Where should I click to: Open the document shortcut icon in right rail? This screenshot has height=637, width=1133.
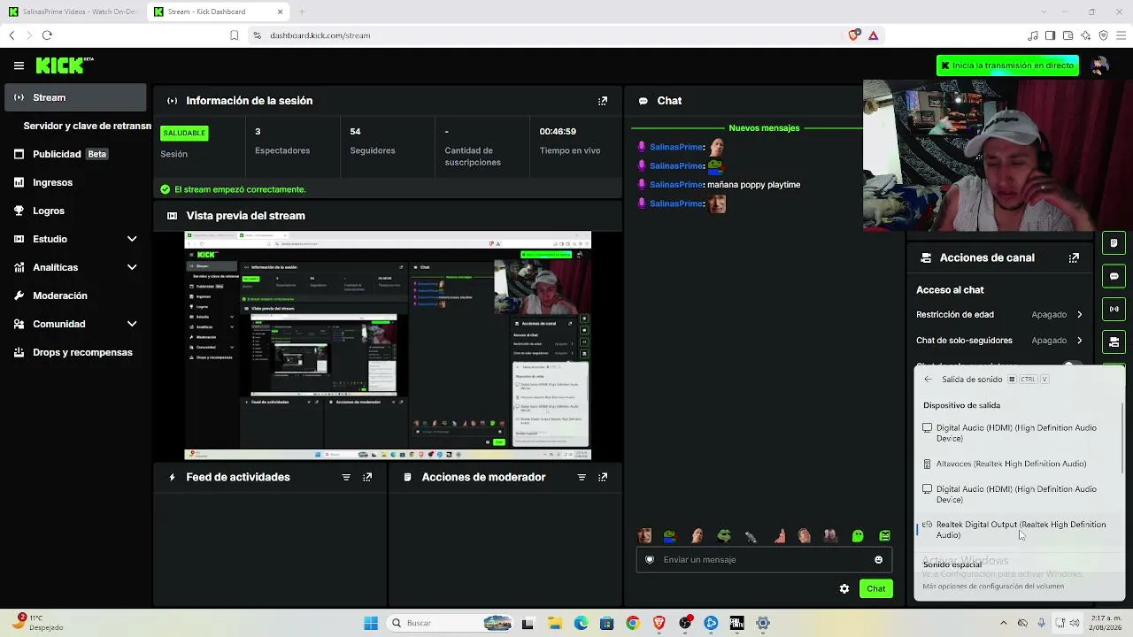click(1114, 242)
